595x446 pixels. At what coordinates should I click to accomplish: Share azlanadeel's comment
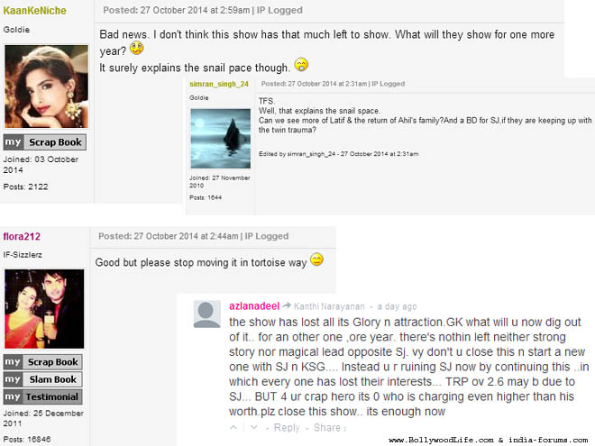[326, 428]
